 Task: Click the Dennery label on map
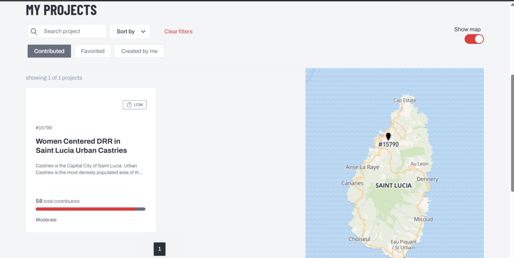428,179
